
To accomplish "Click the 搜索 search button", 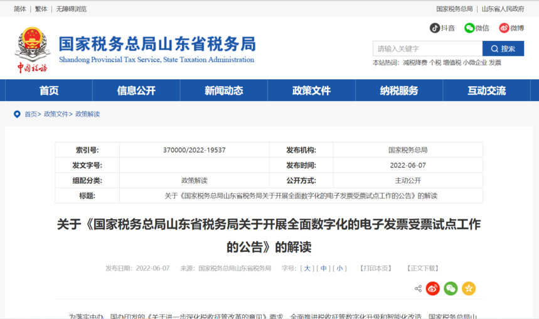I will tap(503, 49).
